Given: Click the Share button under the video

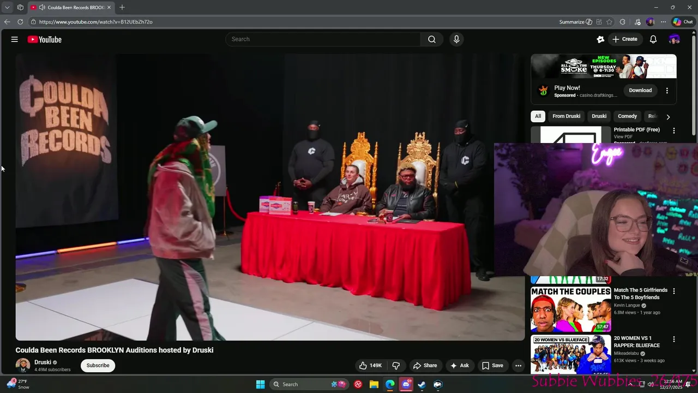Looking at the screenshot, I should tap(425, 366).
